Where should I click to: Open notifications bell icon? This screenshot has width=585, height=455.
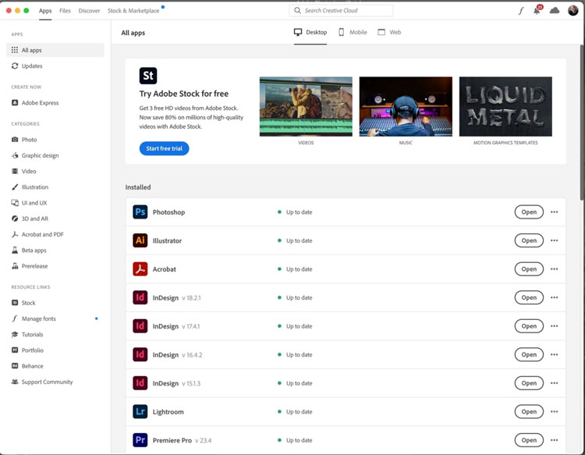tap(537, 10)
